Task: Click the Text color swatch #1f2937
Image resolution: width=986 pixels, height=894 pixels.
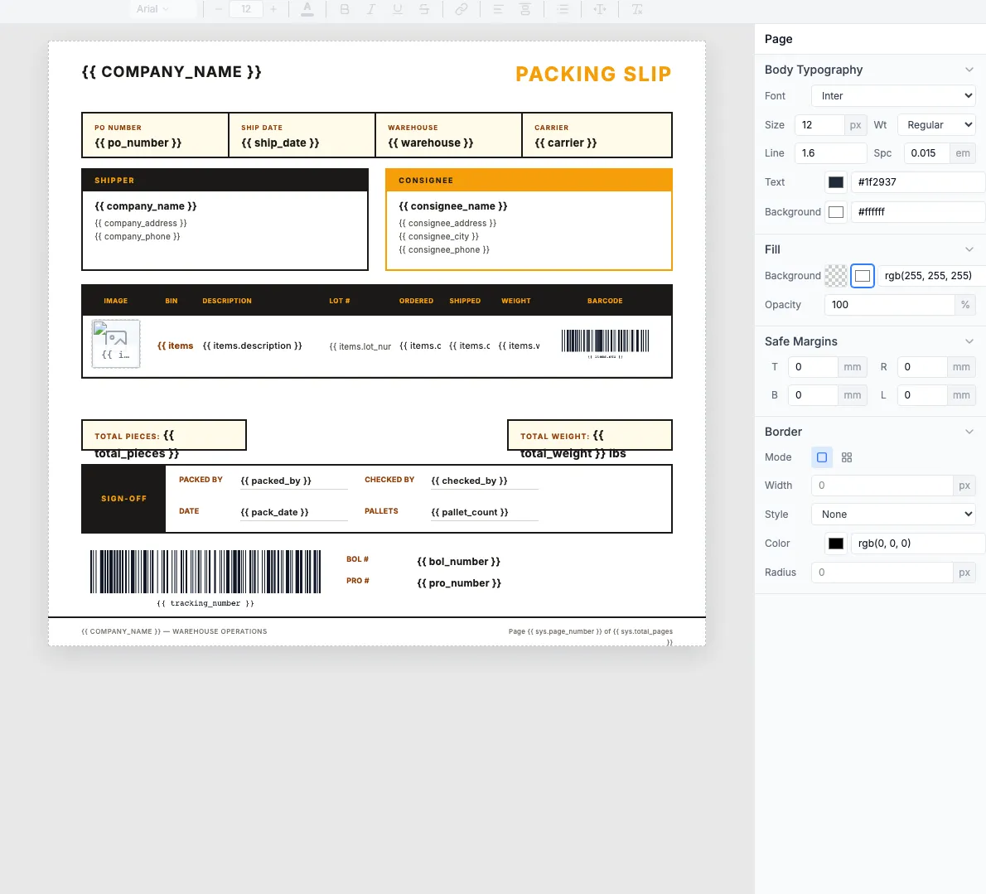Action: tap(835, 182)
